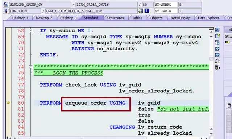Click the function icon beside FUNCTION field
The width and height of the screenshot is (232, 139).
[6, 11]
